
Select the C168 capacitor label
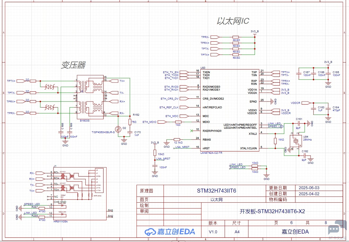(63, 126)
